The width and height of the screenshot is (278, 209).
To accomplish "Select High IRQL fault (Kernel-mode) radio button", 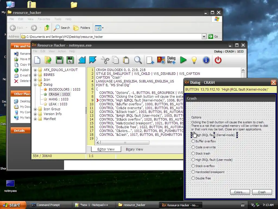I will 193,135.
